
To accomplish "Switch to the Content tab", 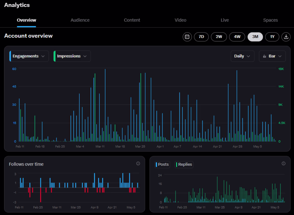I will coord(132,20).
